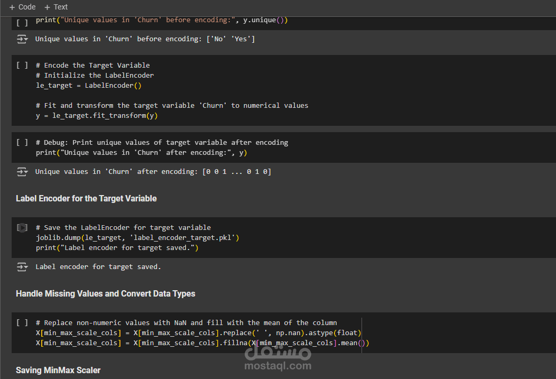Click the fillna mean code line

[202, 343]
